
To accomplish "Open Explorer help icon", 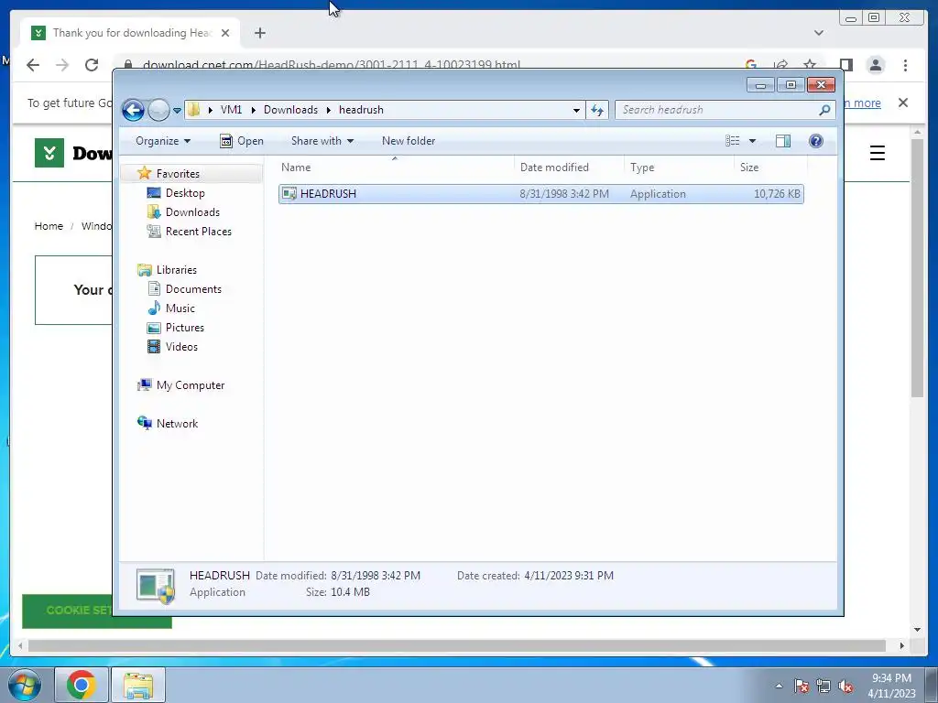I will pos(816,141).
